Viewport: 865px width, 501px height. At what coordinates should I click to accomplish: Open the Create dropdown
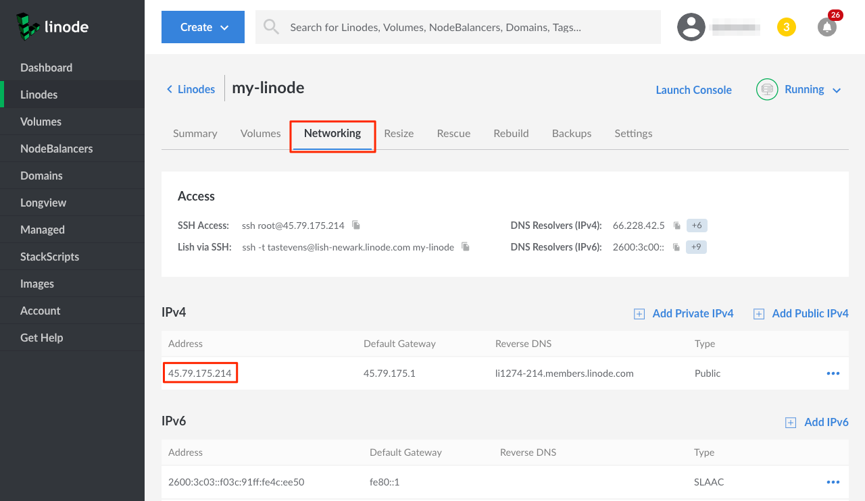pos(203,27)
